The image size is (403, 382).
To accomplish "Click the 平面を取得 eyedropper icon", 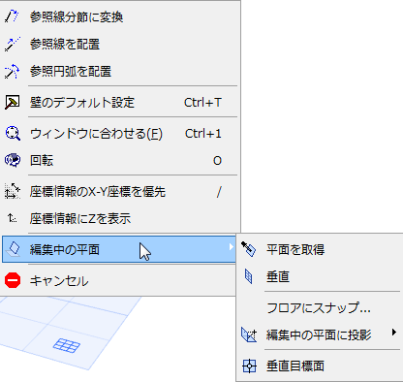I will 249,249.
